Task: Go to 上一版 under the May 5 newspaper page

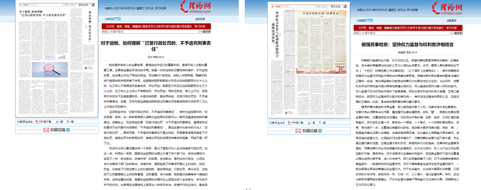Action: pos(311,123)
